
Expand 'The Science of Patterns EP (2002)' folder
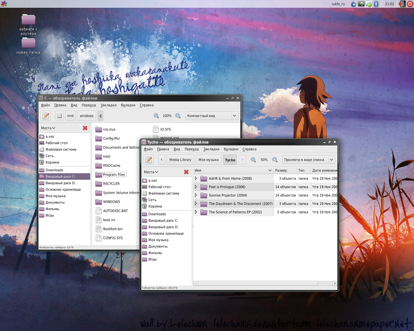point(196,212)
